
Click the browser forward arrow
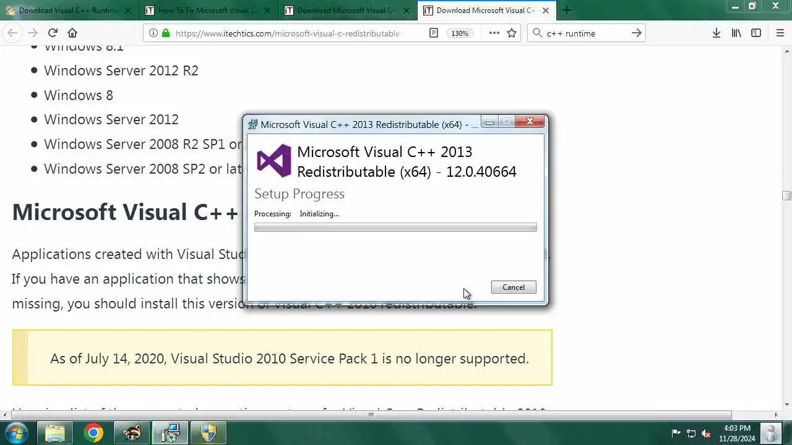33,33
